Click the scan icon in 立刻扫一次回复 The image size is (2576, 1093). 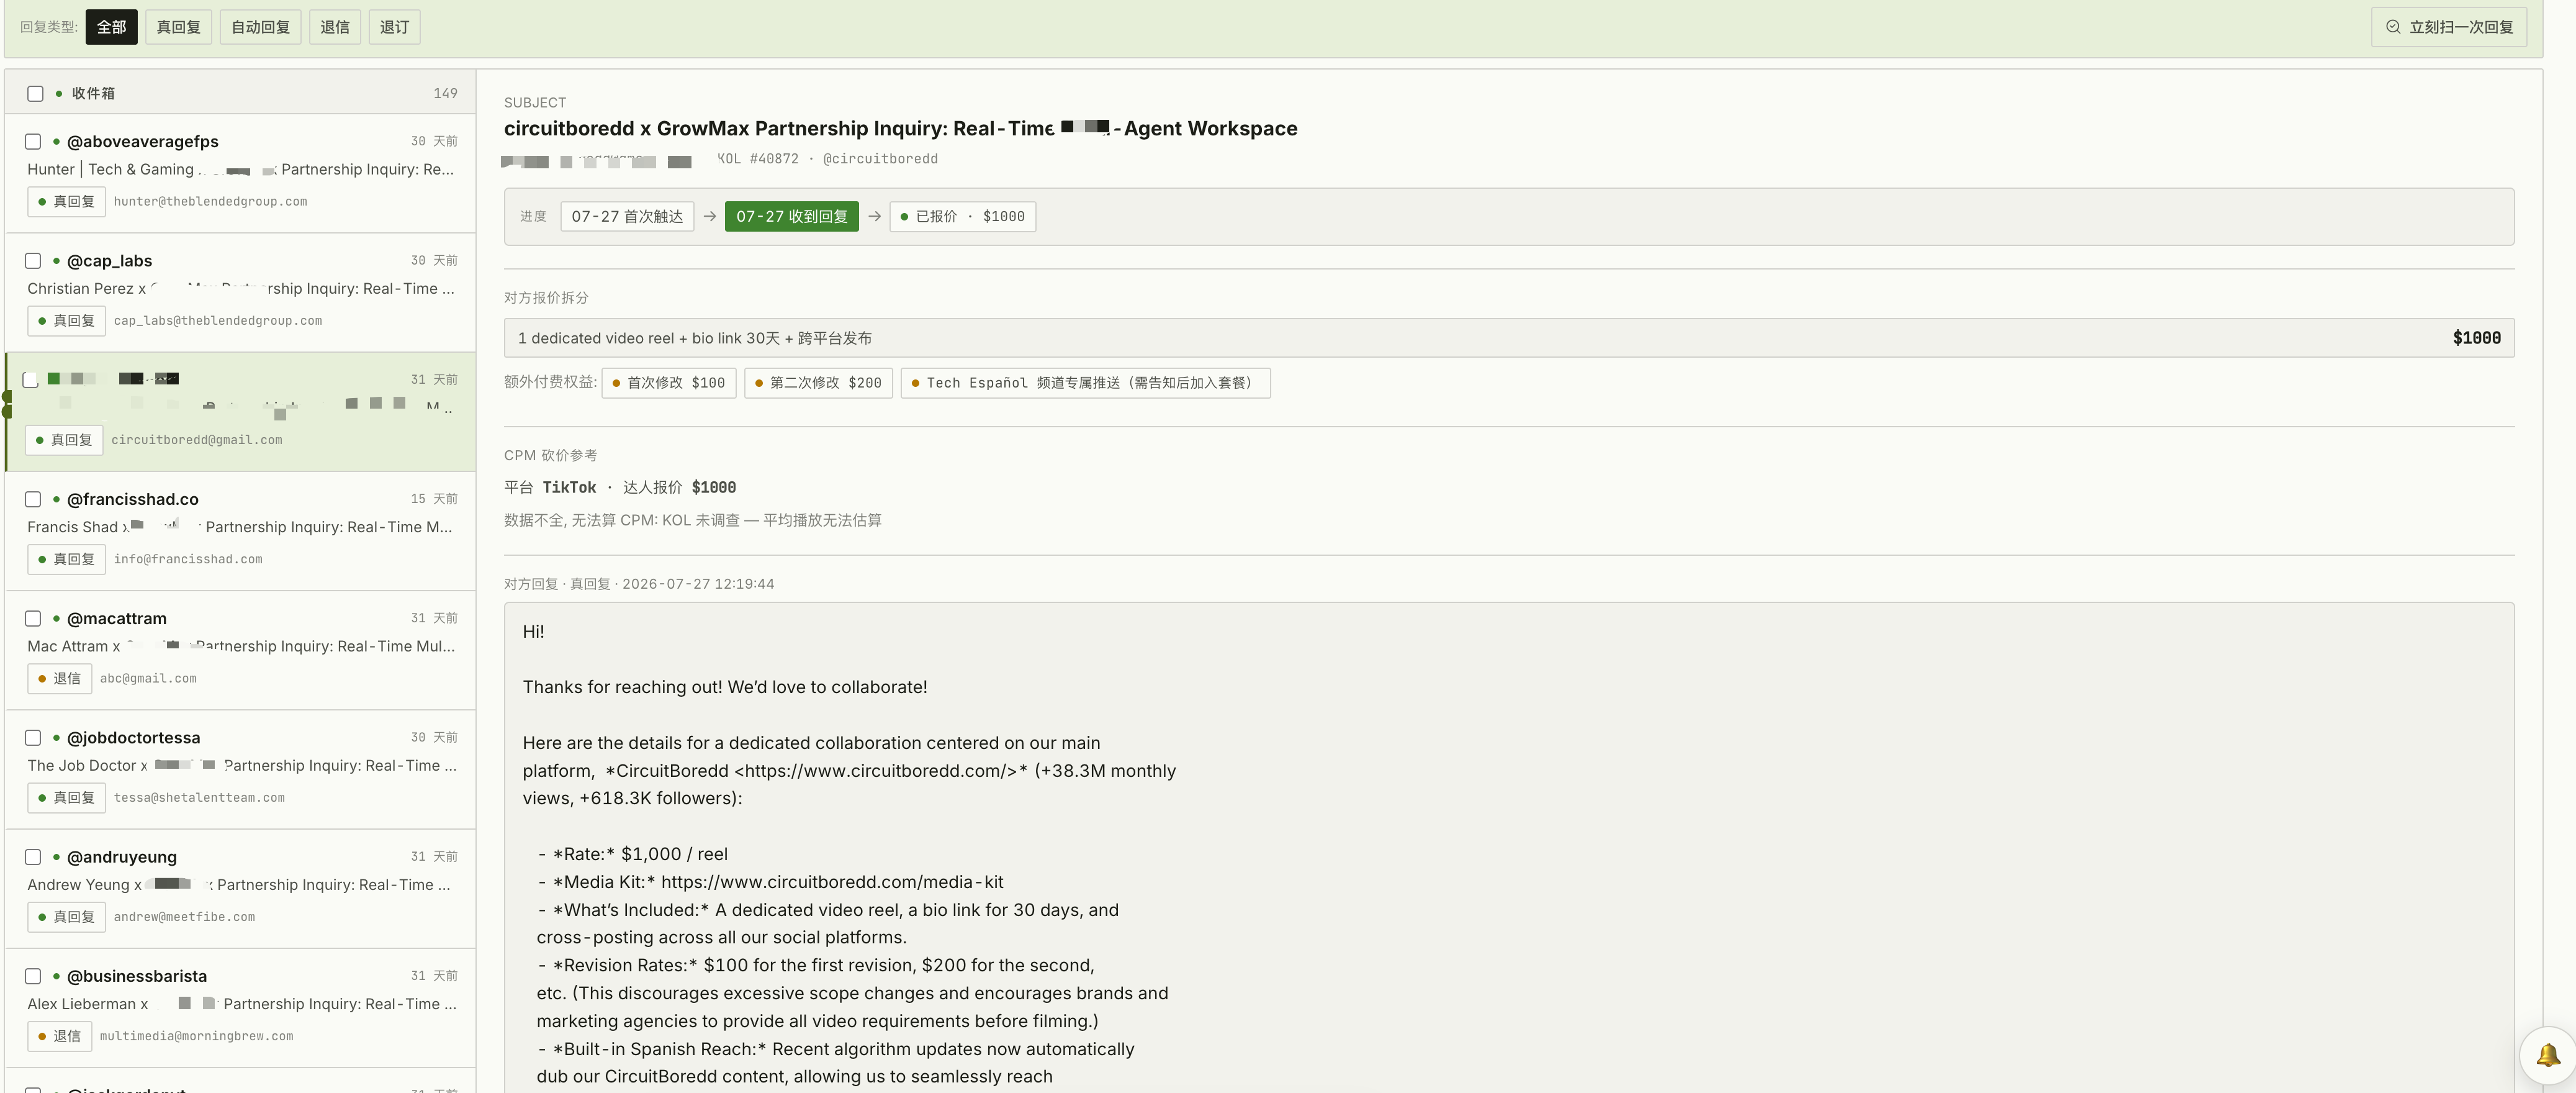[x=2393, y=27]
